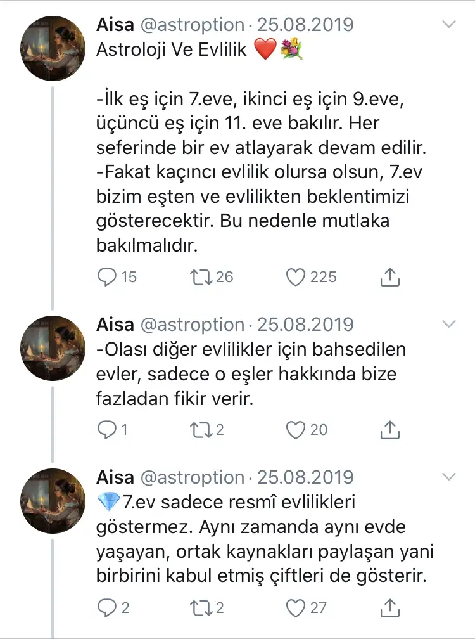Retweet the first tweet with 26 retweets
This screenshot has width=475, height=639.
coord(202,277)
